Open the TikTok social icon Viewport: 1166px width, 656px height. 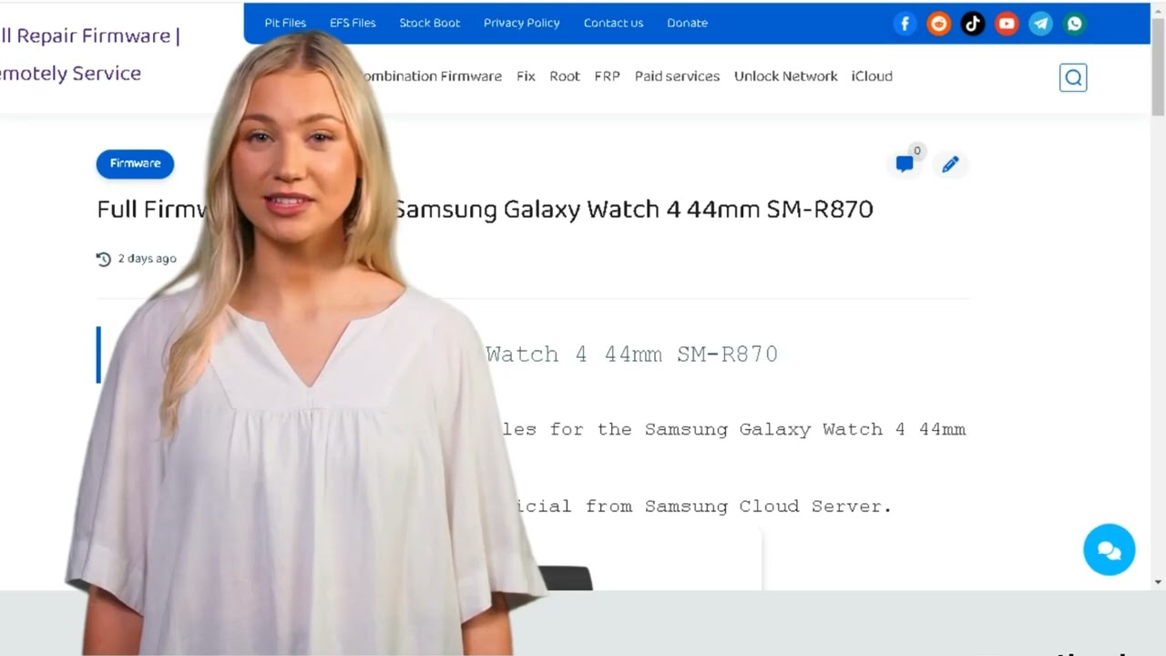tap(972, 24)
